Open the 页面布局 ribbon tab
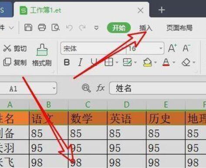The height and width of the screenshot is (168, 206). (x=179, y=28)
